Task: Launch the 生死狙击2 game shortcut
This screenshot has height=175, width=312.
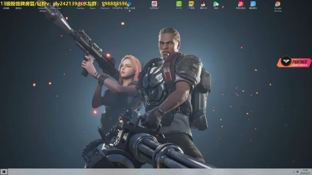Action: pyautogui.click(x=154, y=5)
